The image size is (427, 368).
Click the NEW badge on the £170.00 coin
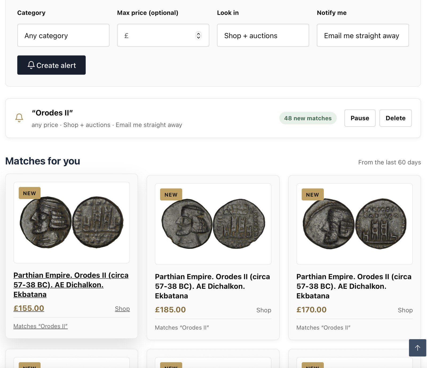(313, 194)
